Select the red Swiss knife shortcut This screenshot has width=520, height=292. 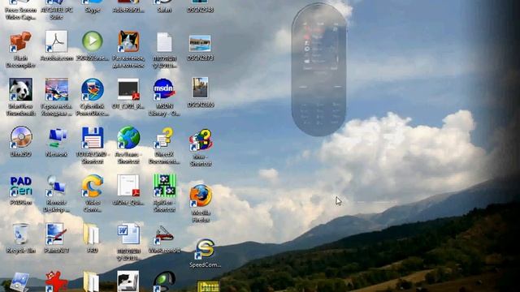164,235
